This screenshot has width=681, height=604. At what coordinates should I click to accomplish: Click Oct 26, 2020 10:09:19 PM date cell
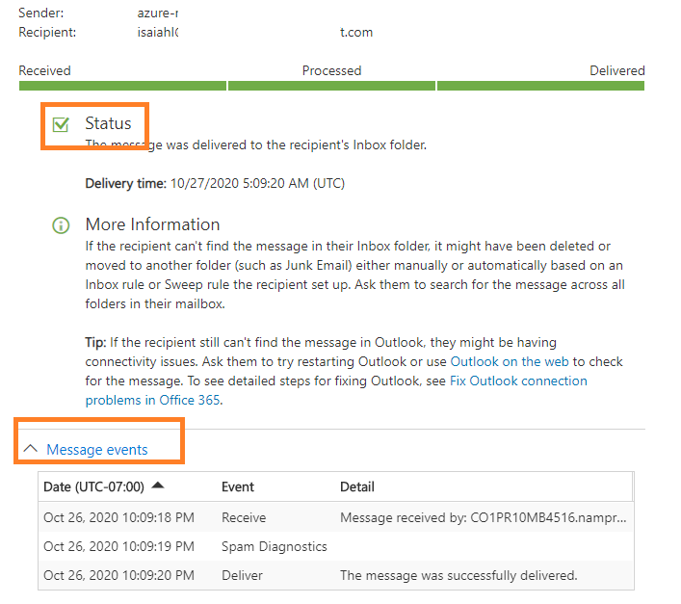click(118, 546)
